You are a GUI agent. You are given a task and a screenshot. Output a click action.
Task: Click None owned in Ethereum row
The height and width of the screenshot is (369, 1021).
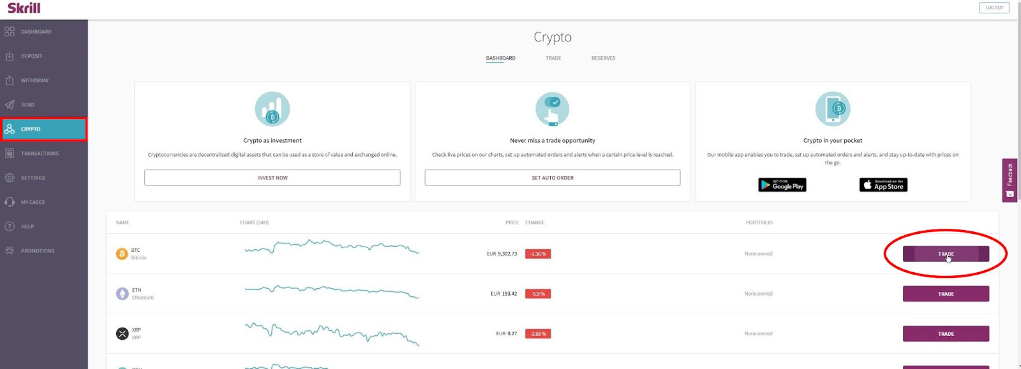coord(758,294)
